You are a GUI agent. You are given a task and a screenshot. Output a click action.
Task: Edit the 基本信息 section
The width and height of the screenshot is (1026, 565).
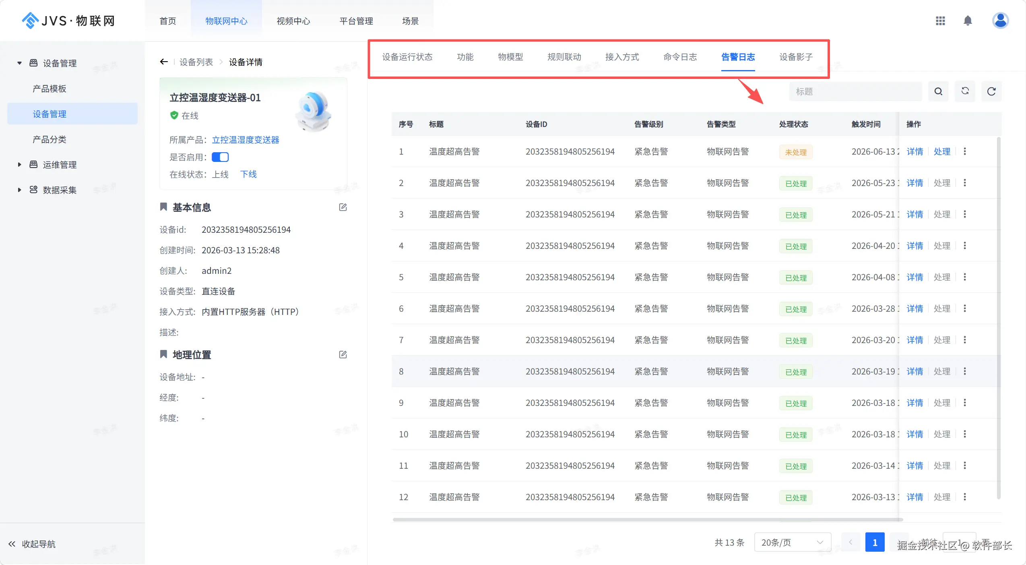coord(343,207)
